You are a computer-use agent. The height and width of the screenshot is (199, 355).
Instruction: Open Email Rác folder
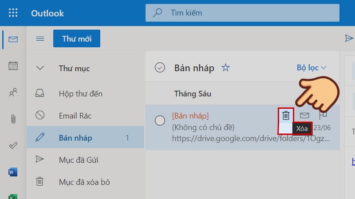pos(85,115)
